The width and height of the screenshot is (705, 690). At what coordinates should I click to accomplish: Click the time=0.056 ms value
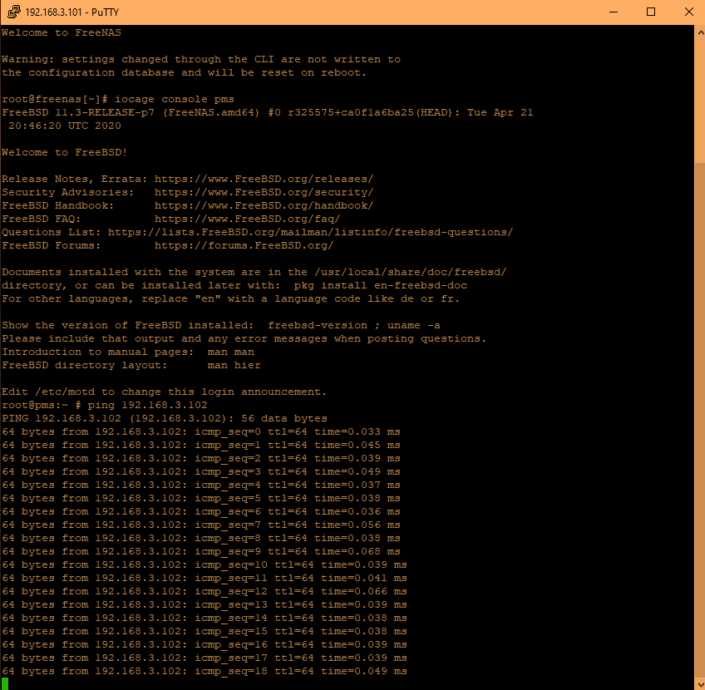(x=357, y=525)
